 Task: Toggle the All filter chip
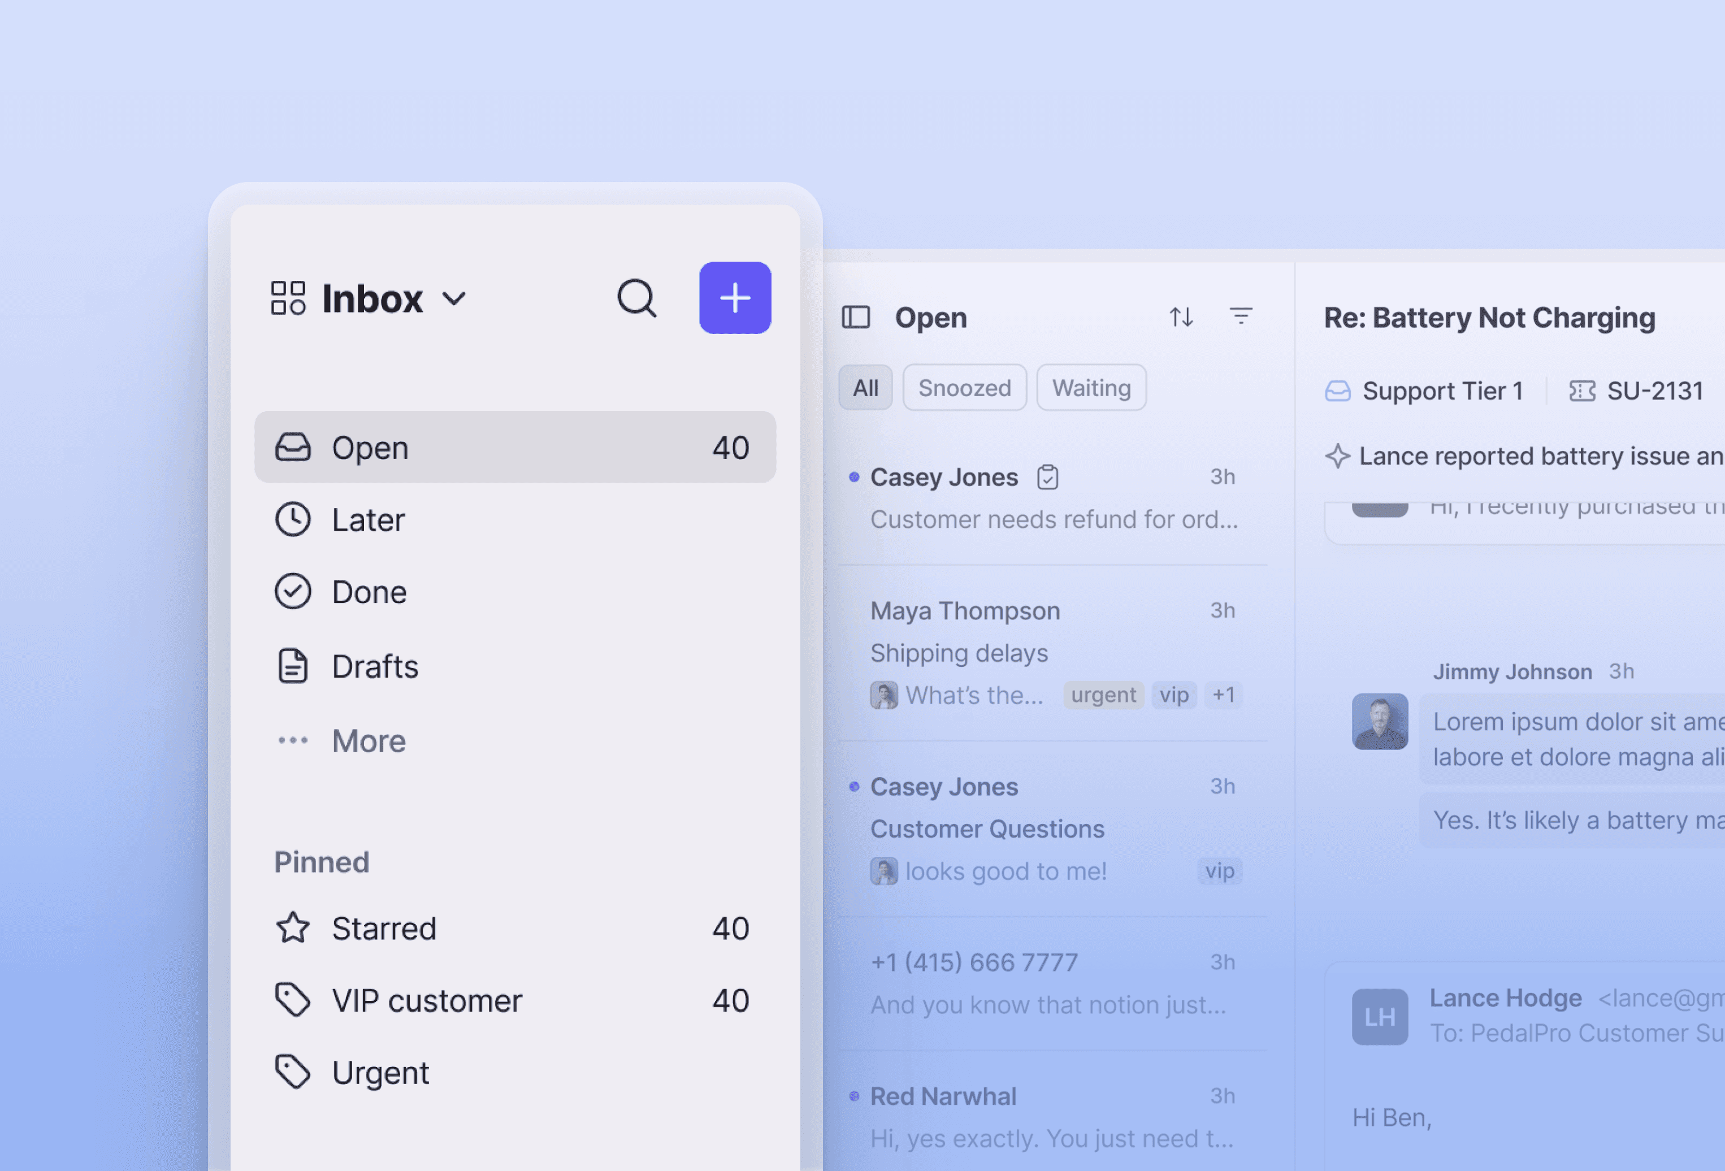point(865,387)
